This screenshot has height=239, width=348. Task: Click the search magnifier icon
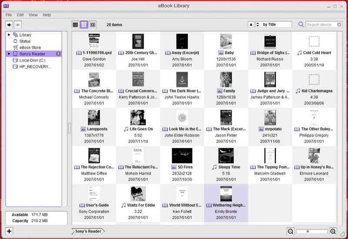click(x=301, y=24)
